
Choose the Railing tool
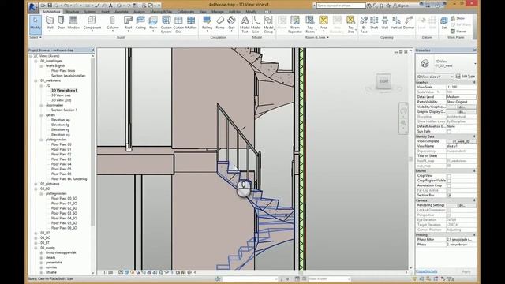tap(207, 23)
